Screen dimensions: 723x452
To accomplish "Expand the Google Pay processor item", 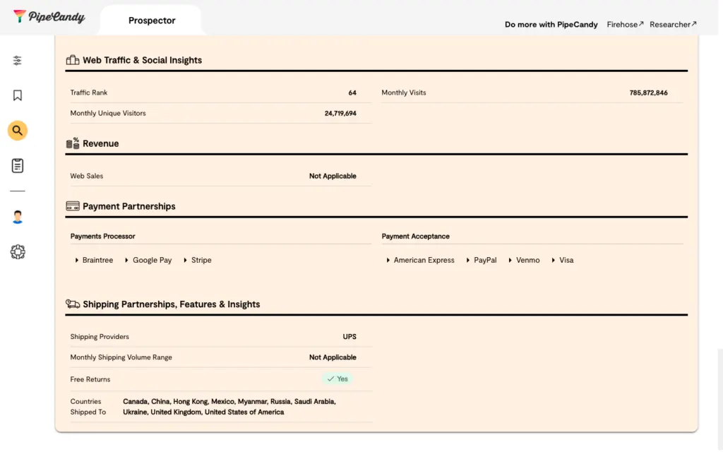I will pyautogui.click(x=152, y=261).
